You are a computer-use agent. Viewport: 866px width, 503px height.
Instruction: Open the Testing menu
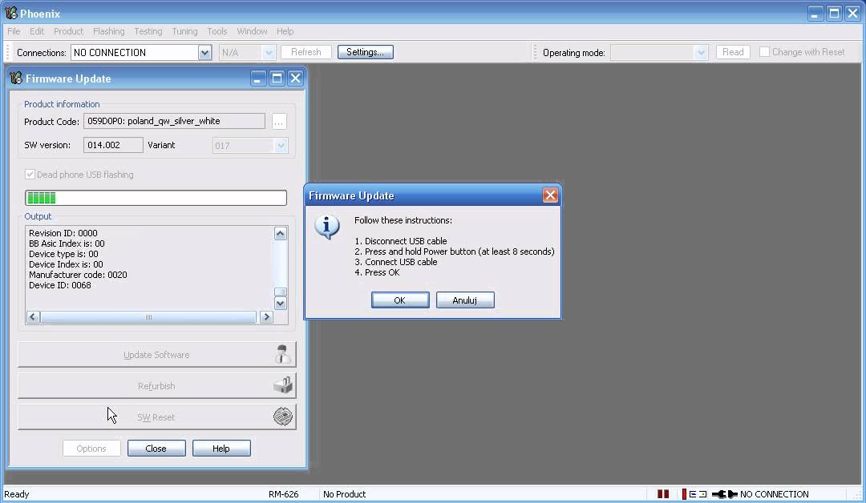tap(148, 31)
